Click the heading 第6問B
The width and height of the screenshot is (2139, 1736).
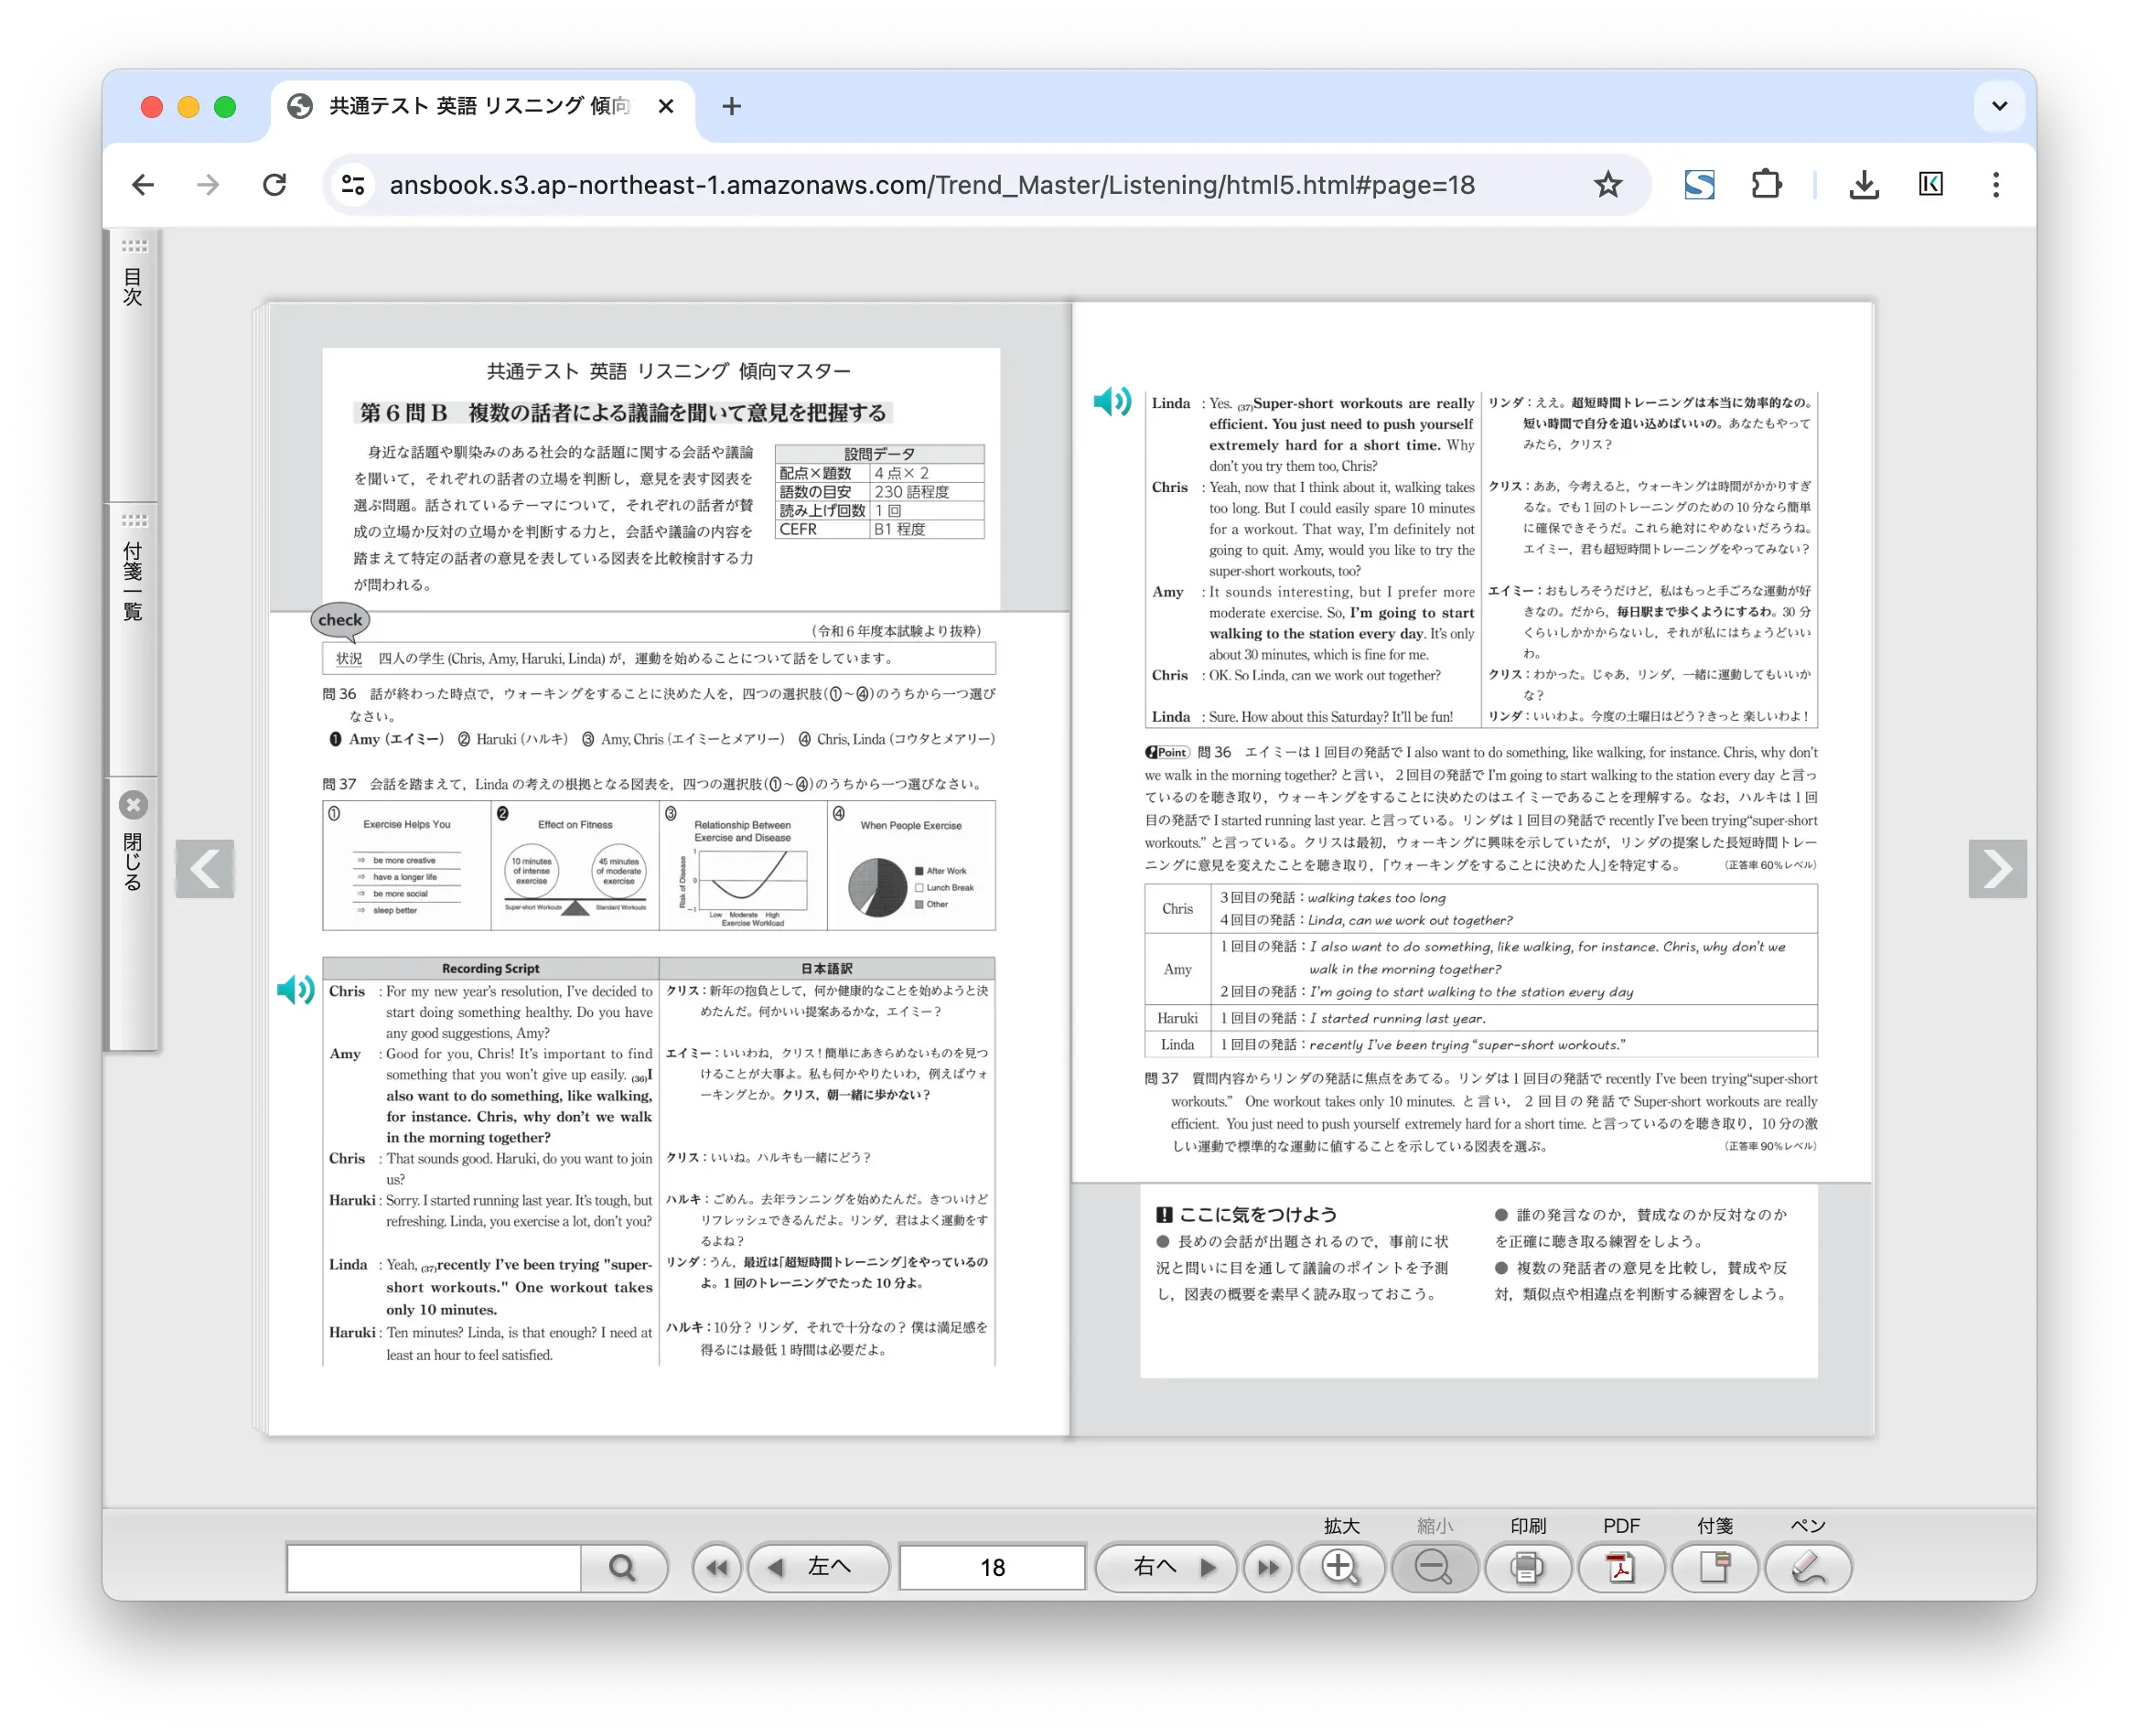point(623,412)
